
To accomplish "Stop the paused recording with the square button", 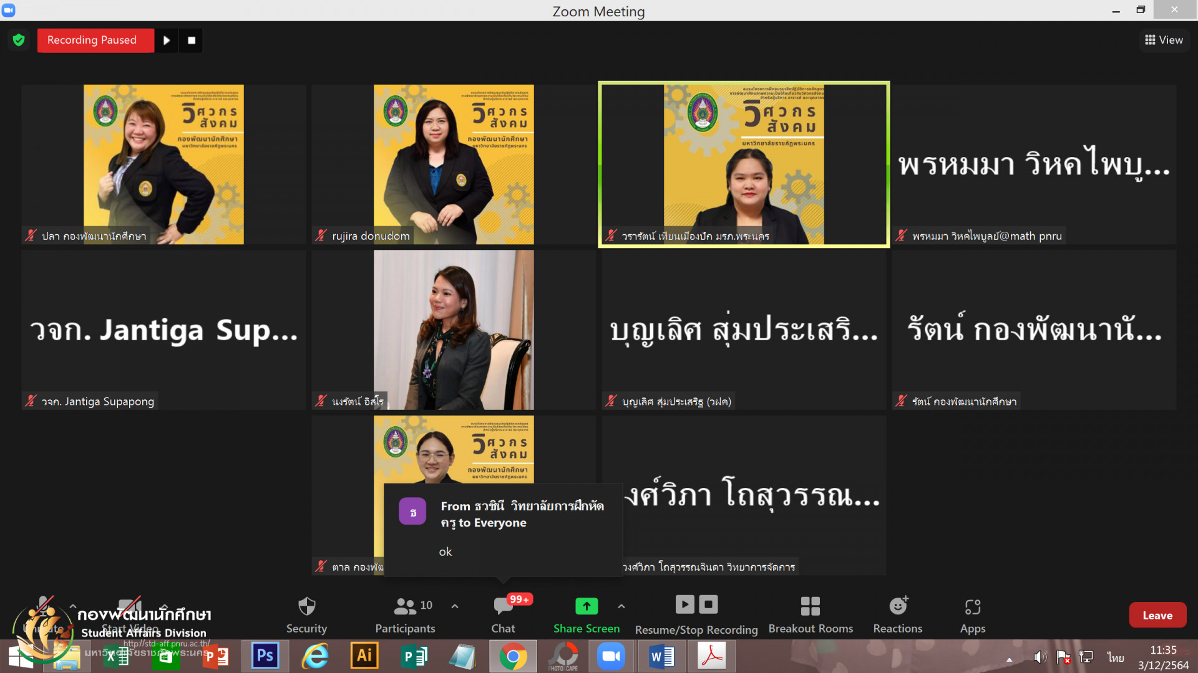I will (x=192, y=41).
